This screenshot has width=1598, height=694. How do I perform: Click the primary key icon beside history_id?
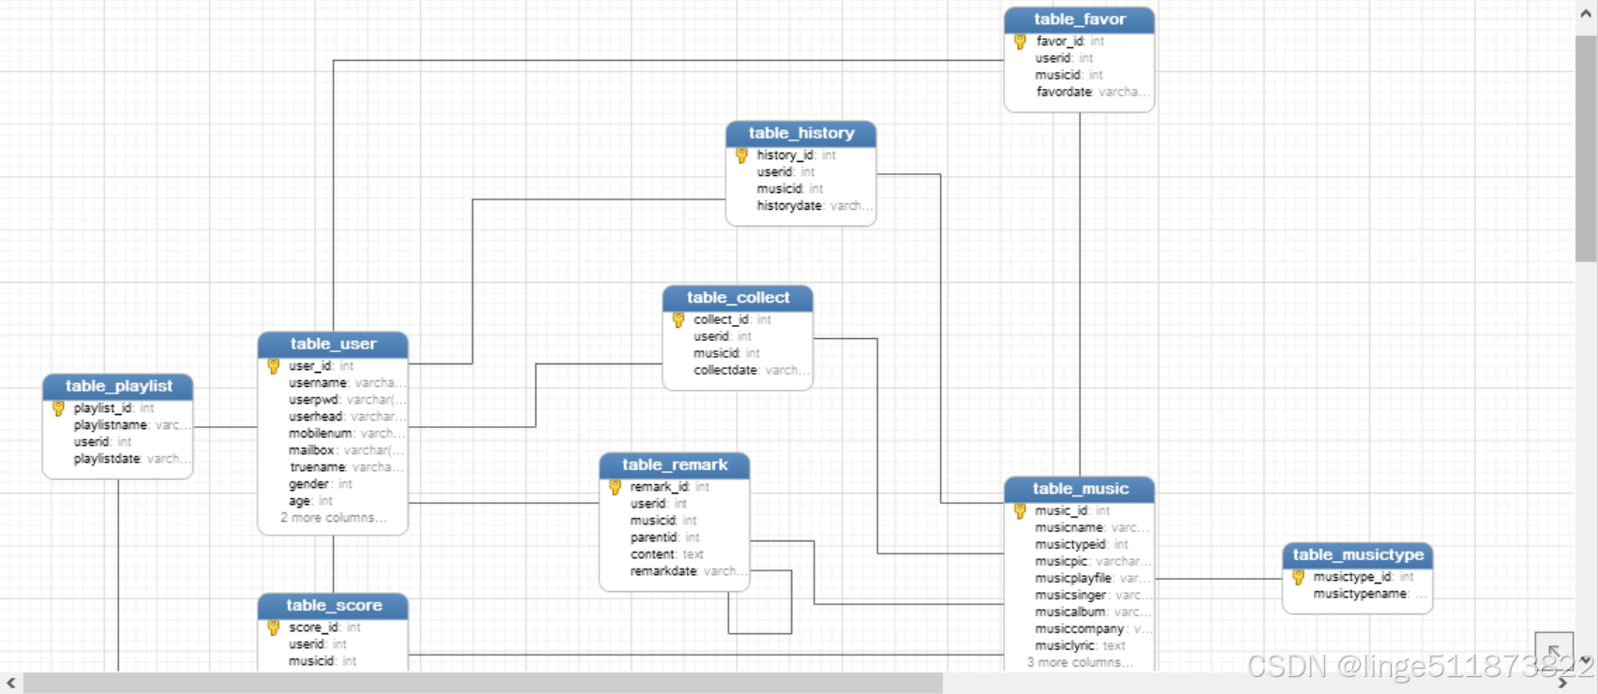[x=741, y=155]
